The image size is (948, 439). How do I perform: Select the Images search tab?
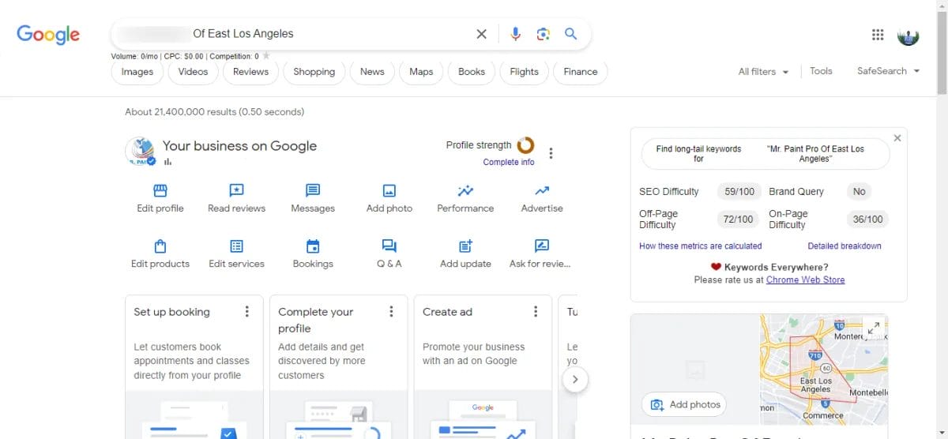[x=137, y=72]
